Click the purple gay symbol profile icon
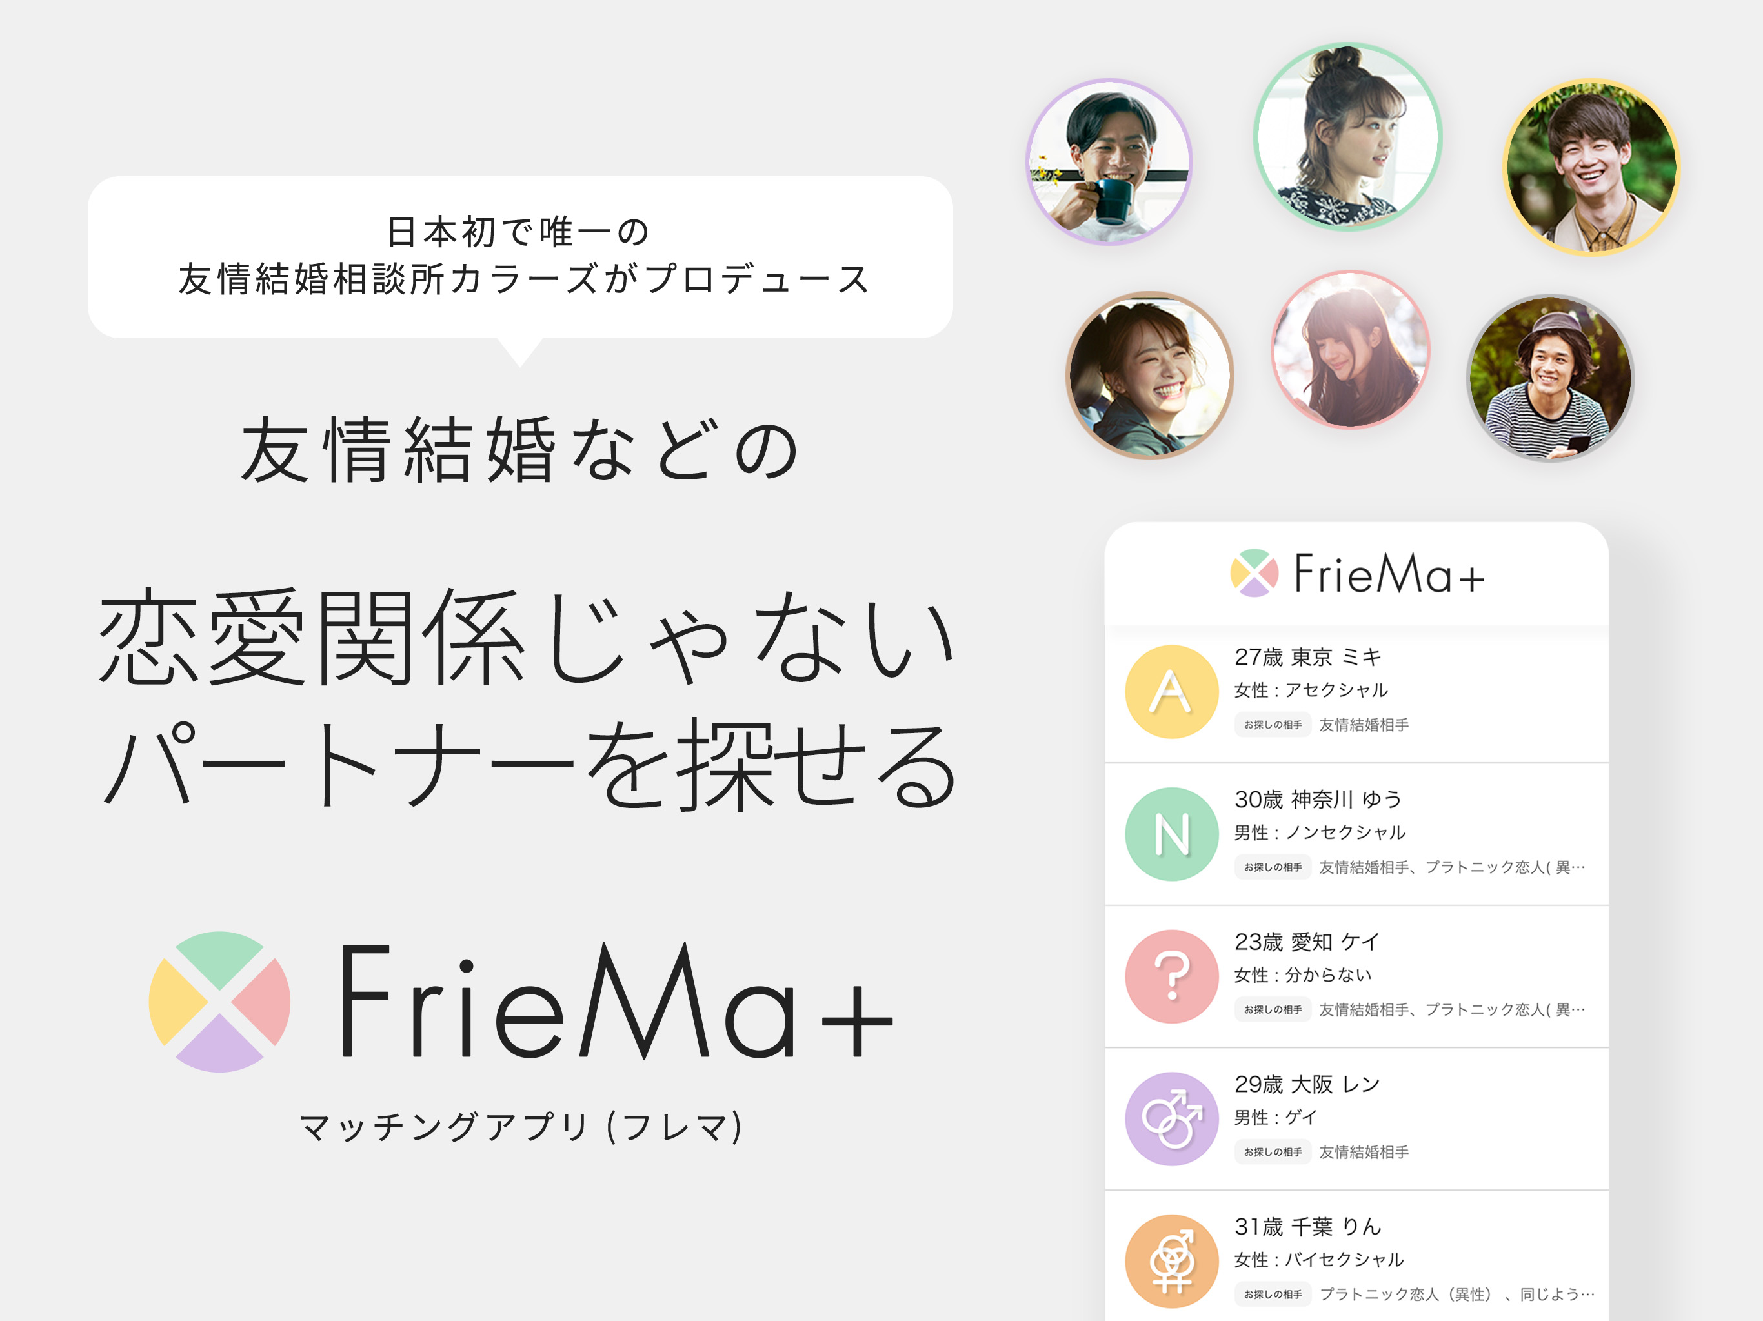 (1171, 1118)
